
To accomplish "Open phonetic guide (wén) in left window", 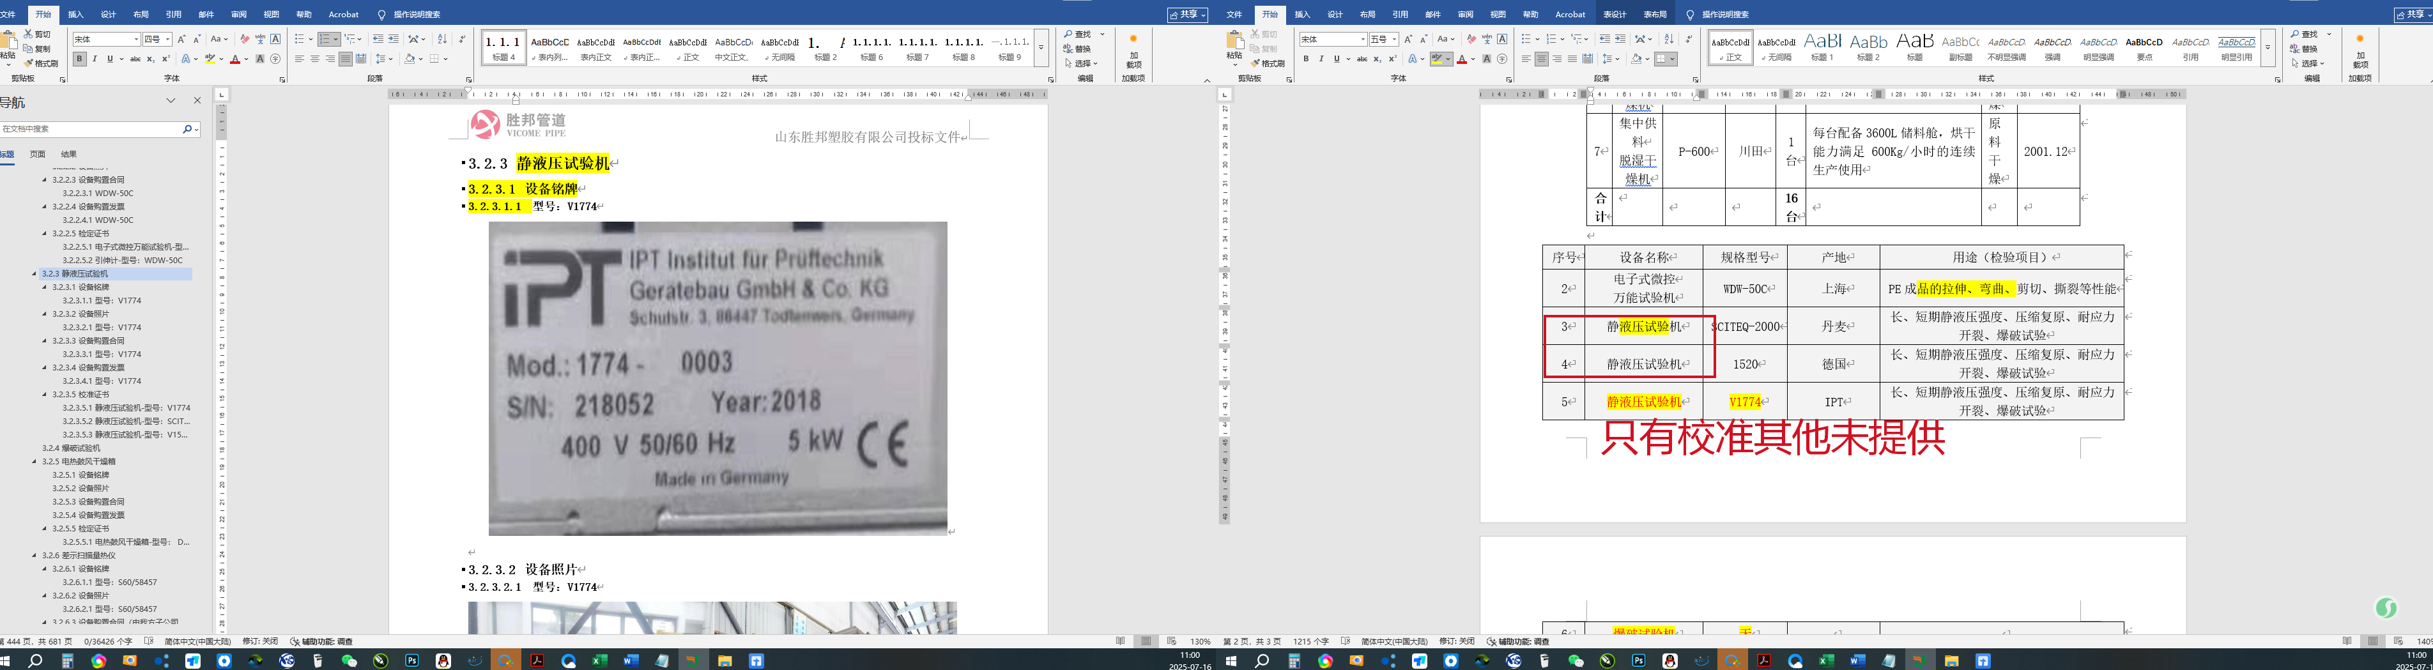I will (261, 40).
